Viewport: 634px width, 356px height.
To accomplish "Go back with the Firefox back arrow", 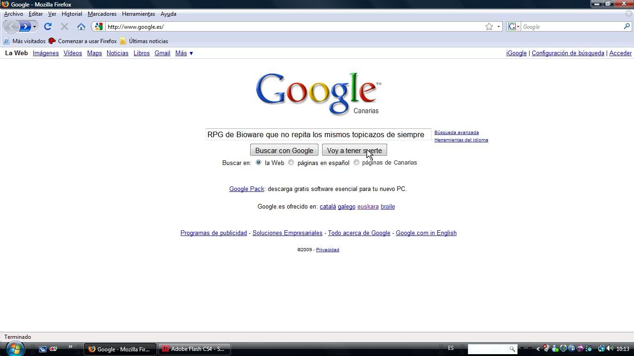I will (x=11, y=26).
